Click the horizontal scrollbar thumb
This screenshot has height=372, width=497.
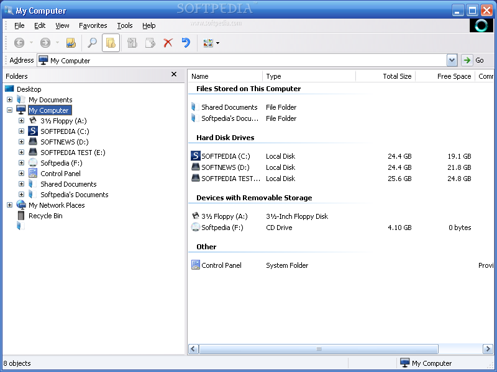tap(319, 349)
